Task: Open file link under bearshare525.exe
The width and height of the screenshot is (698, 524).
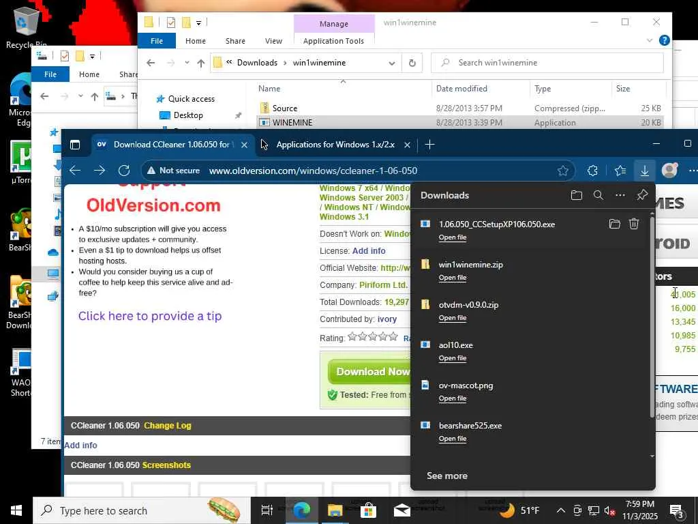Action: point(453,439)
